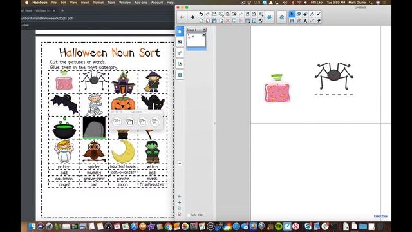The height and width of the screenshot is (232, 412).
Task: Click sidebar next page right arrow
Action: coord(180,202)
